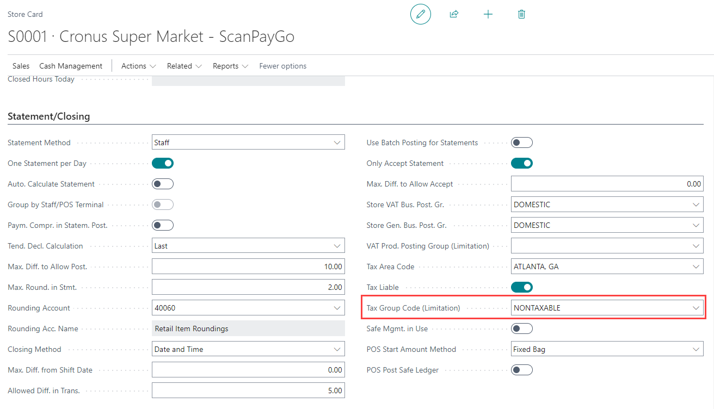Click the plus New record icon
714x409 pixels.
[x=488, y=14]
